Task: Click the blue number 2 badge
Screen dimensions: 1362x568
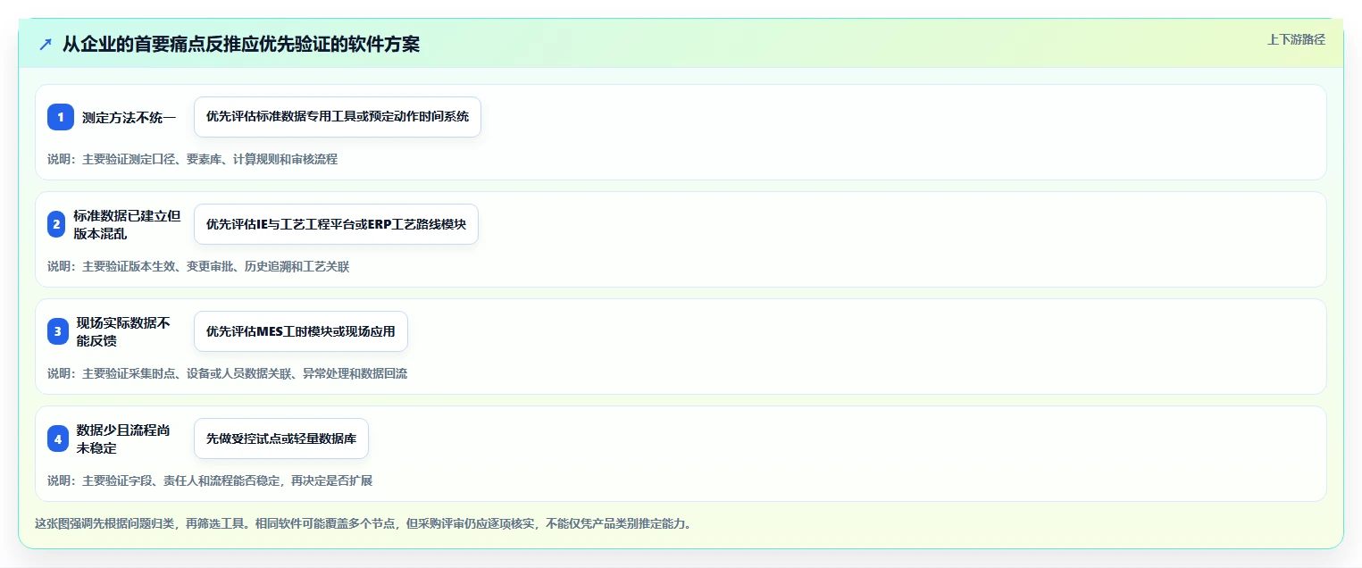Action: pyautogui.click(x=56, y=224)
